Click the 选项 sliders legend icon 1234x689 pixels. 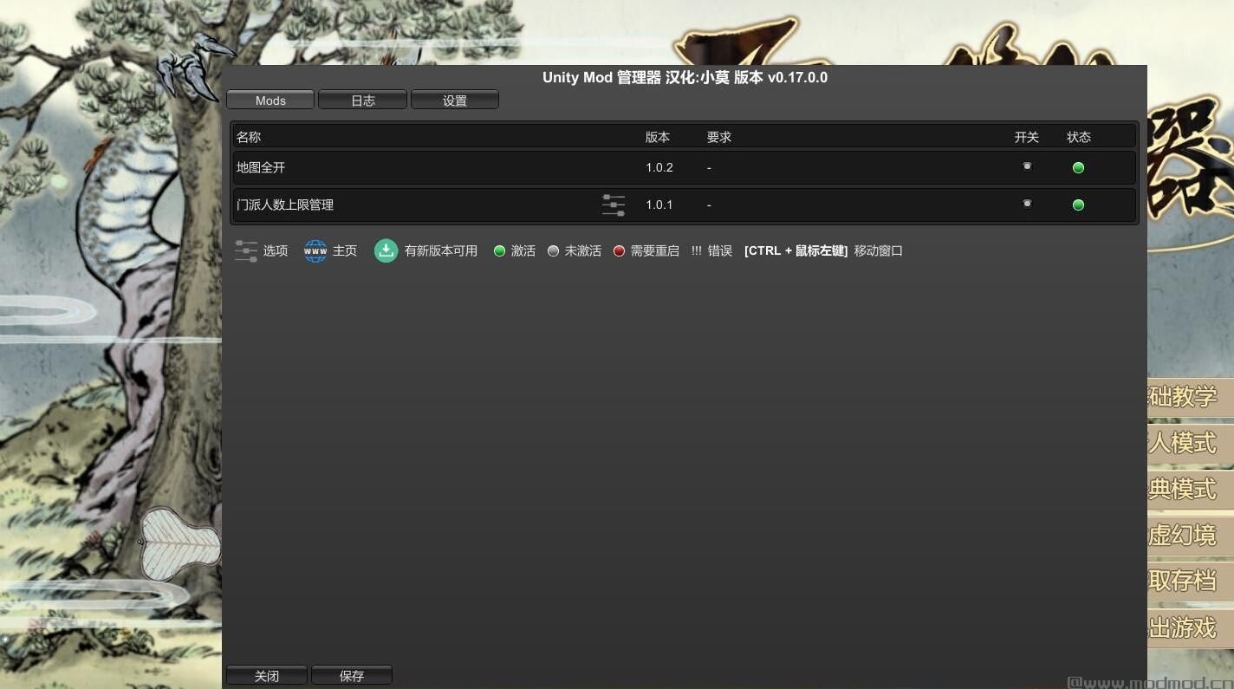click(x=246, y=251)
